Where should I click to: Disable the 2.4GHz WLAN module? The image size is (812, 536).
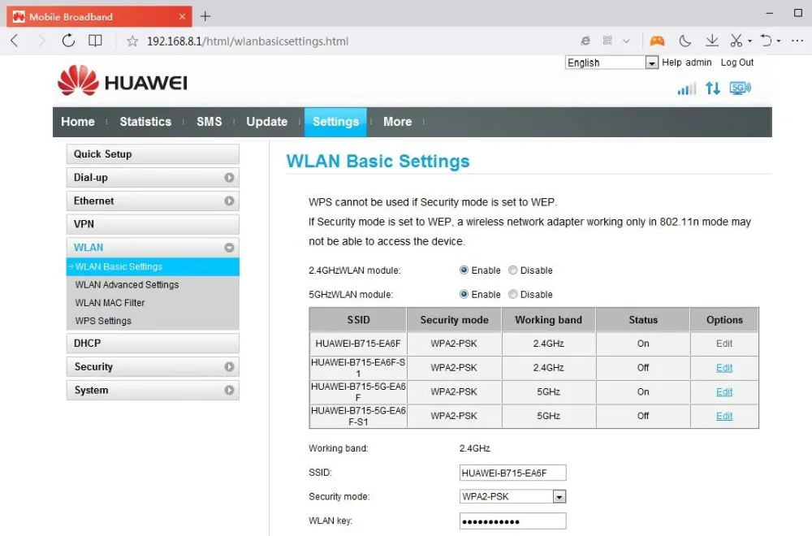512,270
